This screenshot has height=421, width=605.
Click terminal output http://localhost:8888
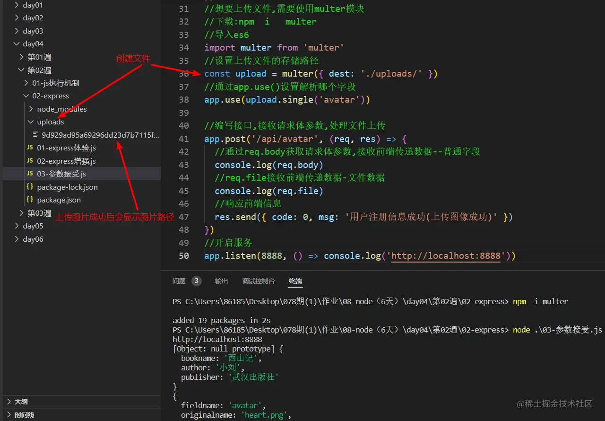(217, 339)
